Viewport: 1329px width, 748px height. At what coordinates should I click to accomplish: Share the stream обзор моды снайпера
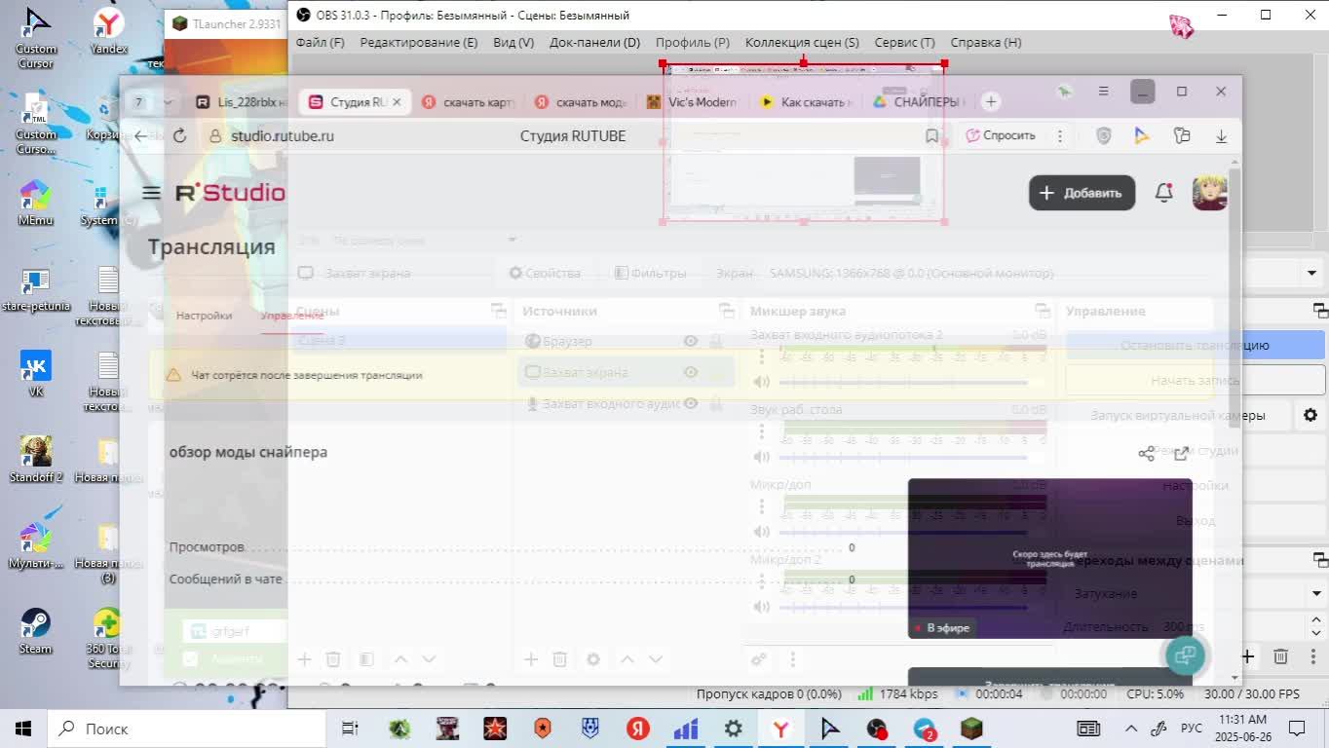(x=1146, y=454)
